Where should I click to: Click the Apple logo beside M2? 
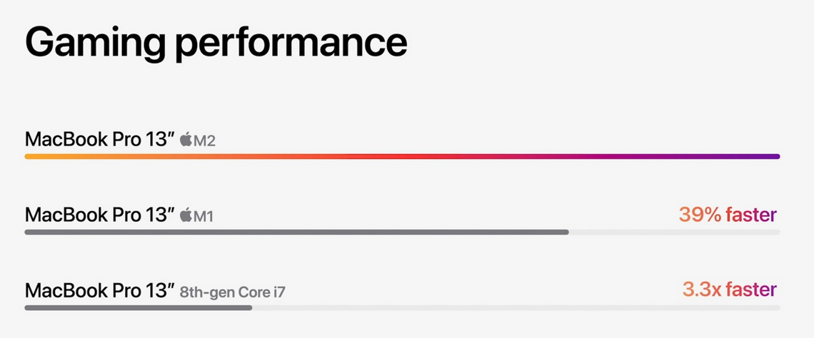tap(186, 140)
